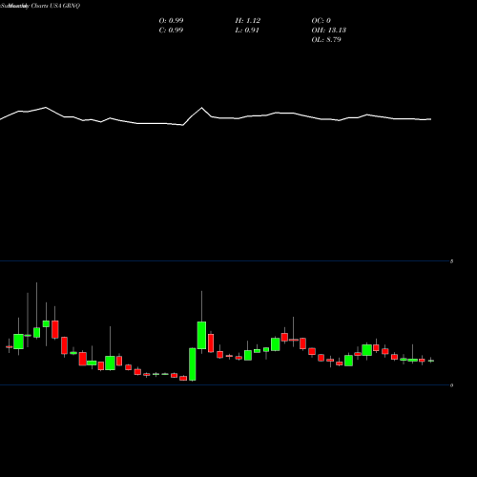The image size is (477, 477).
Task: Click the 'H: 1.12' high value
Action: click(x=248, y=20)
